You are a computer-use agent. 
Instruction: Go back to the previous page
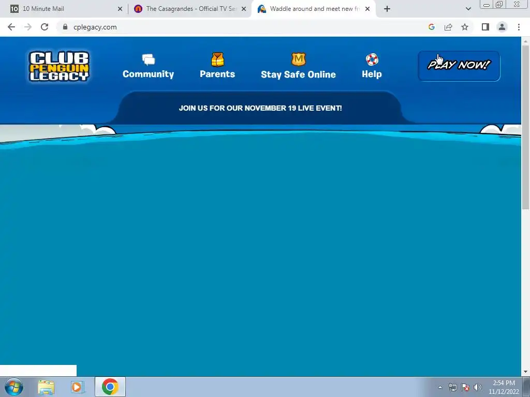[x=11, y=27]
